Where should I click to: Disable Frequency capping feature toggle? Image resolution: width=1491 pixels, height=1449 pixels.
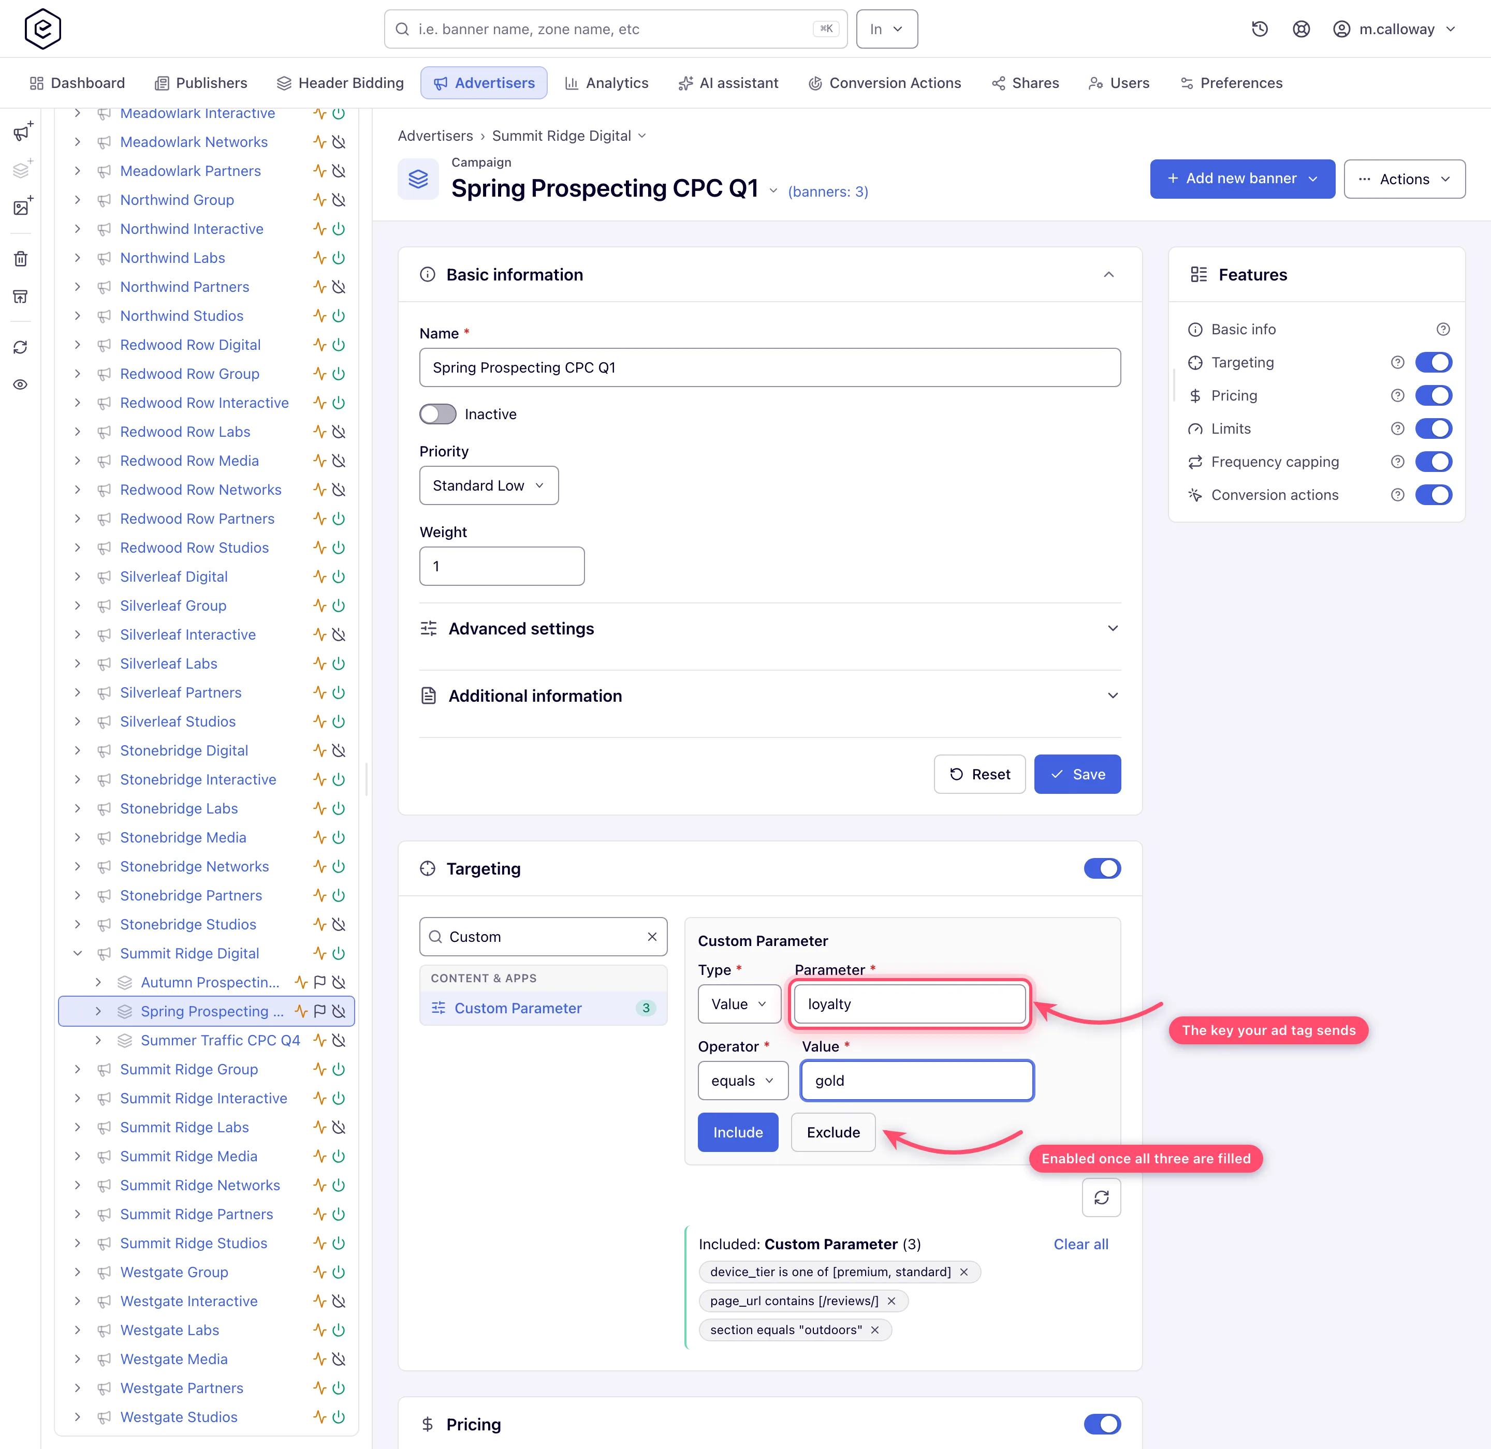pos(1433,462)
